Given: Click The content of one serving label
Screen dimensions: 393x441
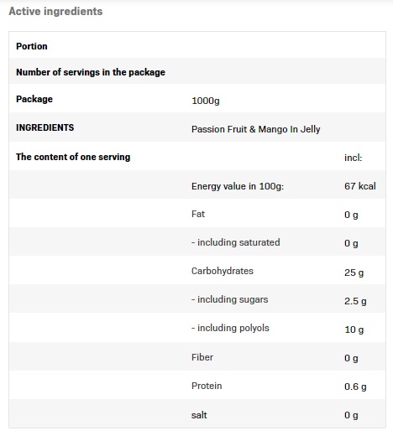Looking at the screenshot, I should (x=73, y=157).
